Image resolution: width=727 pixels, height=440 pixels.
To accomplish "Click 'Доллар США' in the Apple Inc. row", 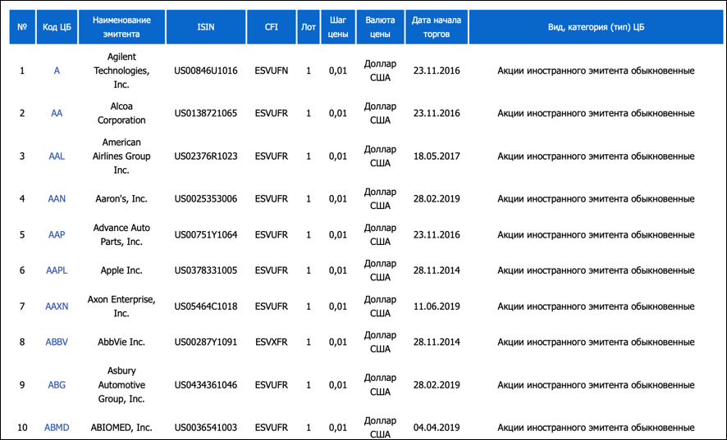I will point(380,270).
